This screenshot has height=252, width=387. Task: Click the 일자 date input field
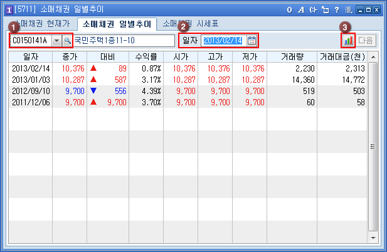(223, 41)
